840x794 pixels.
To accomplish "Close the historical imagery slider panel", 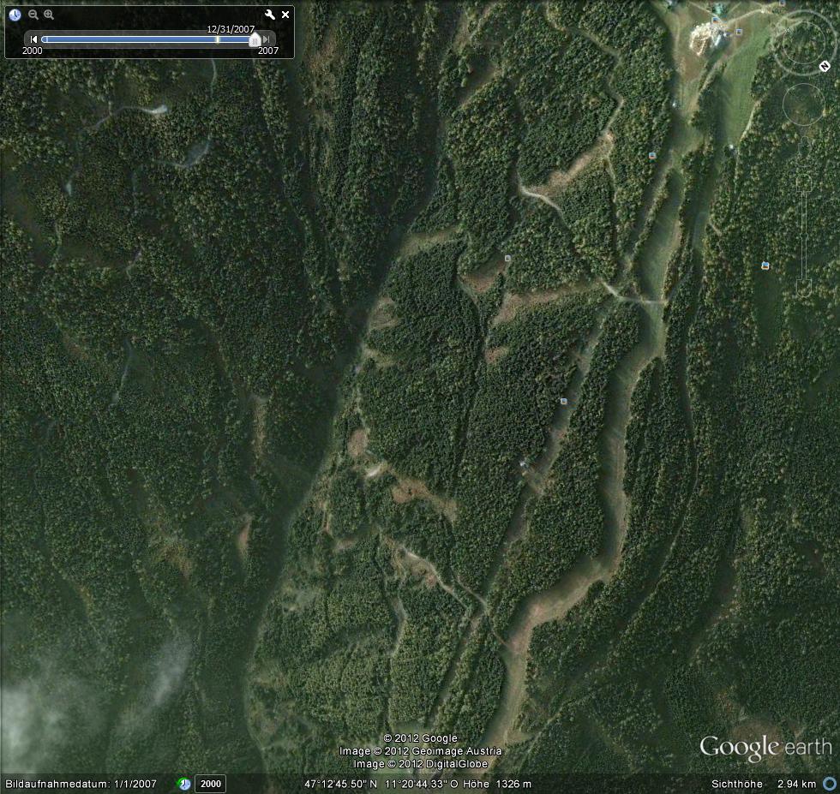I will click(x=285, y=15).
